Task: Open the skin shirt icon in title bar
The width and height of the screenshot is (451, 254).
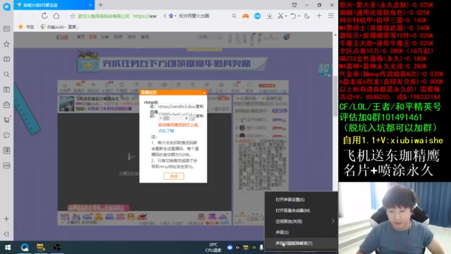Action: [294, 5]
